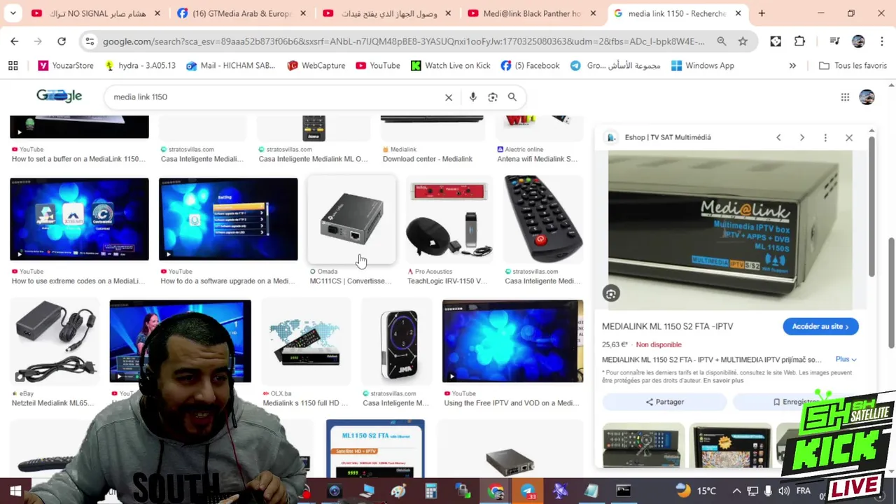The height and width of the screenshot is (504, 896).
Task: Start voice search with the microphone
Action: pos(473,97)
